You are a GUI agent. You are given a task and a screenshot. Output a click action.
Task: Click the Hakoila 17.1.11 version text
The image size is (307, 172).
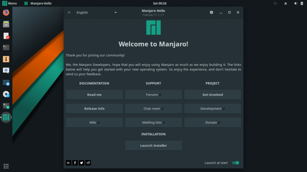point(153,15)
